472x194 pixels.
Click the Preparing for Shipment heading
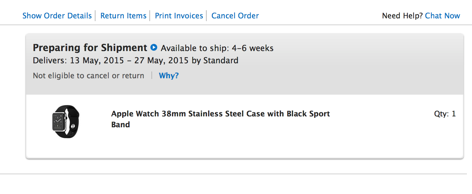point(90,48)
